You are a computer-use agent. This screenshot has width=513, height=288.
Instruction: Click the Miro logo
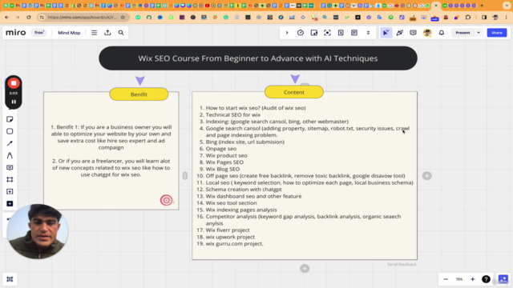[x=16, y=33]
